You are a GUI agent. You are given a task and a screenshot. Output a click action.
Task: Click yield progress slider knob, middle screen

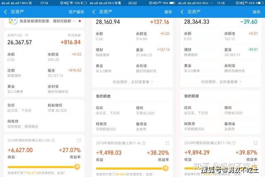pos(166,168)
